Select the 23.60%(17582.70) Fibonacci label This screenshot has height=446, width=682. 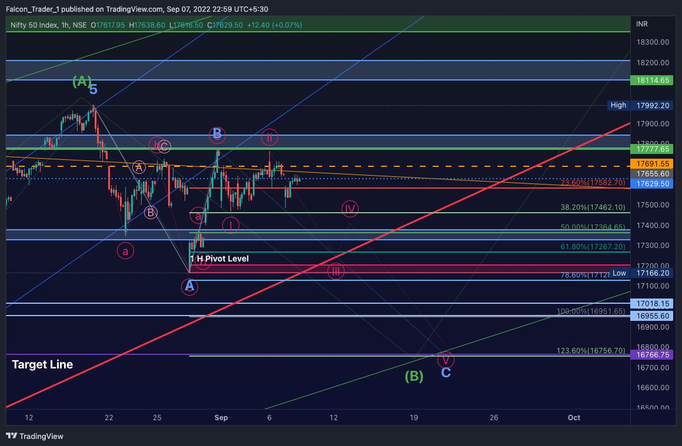click(593, 183)
